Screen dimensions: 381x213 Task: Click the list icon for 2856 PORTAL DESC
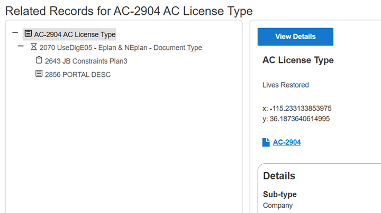tap(39, 74)
